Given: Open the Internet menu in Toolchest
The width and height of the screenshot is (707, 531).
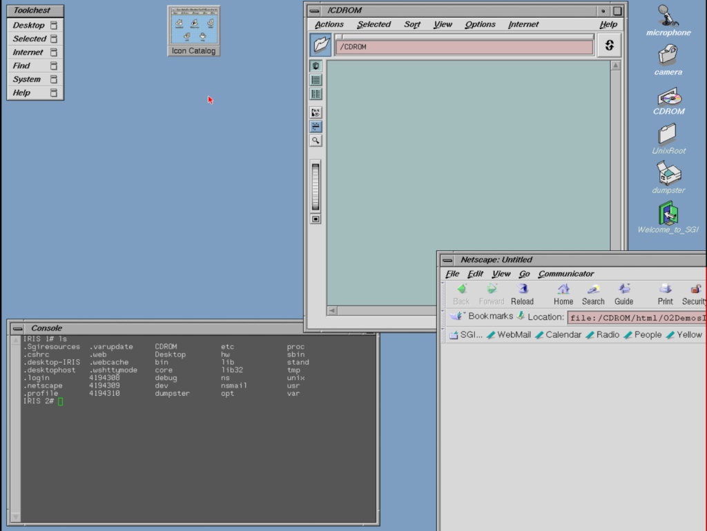Looking at the screenshot, I should (35, 52).
